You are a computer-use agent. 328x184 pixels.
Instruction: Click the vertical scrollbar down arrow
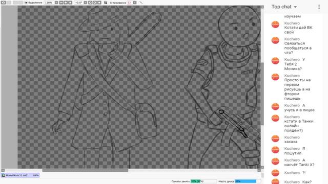click(x=262, y=167)
